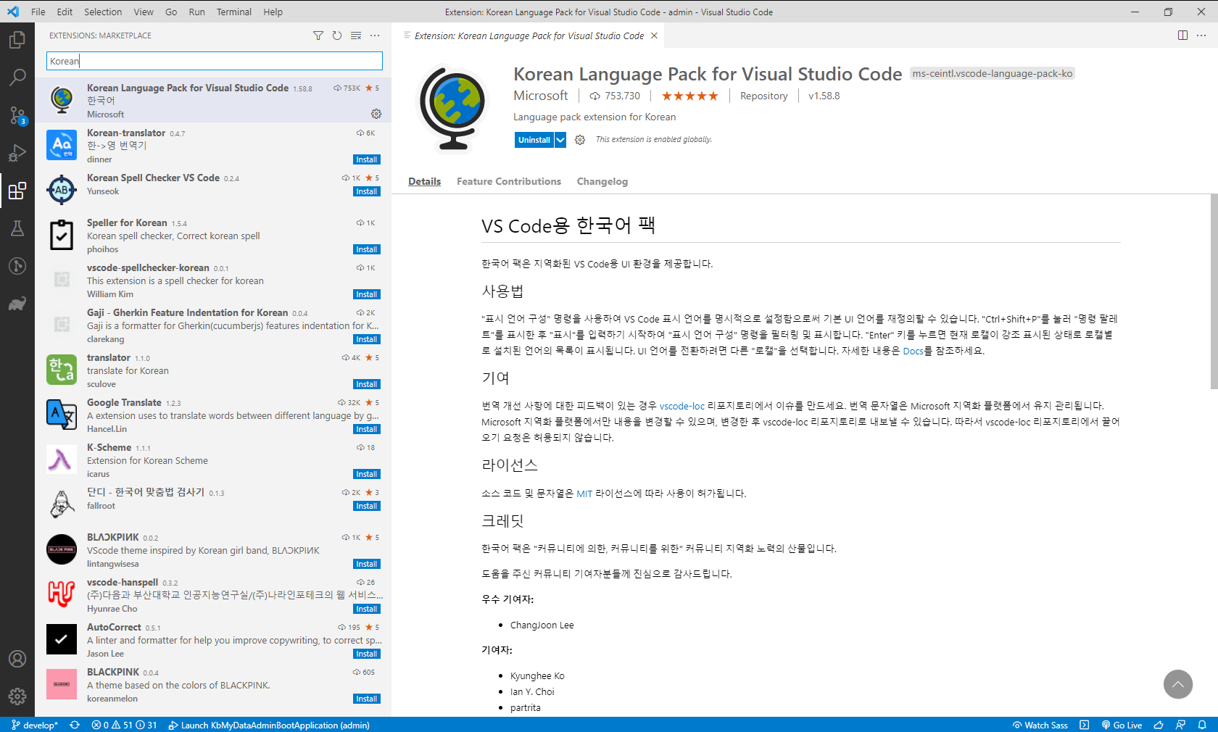Open Source Control view with badge 3

(17, 115)
